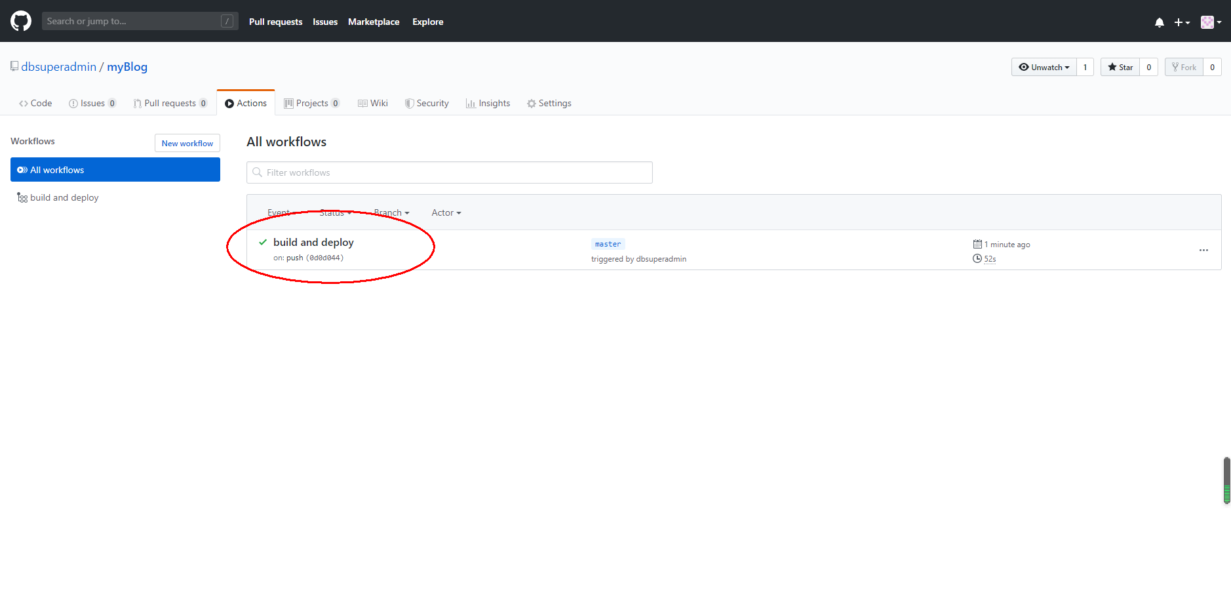Click the New workflow button

pyautogui.click(x=187, y=143)
